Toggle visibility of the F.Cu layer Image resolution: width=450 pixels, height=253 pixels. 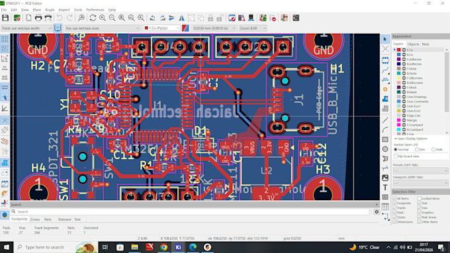pos(404,50)
